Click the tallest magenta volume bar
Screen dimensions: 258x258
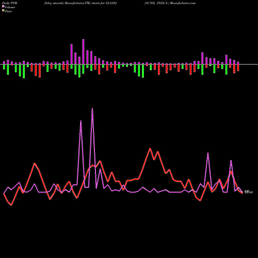(83, 52)
